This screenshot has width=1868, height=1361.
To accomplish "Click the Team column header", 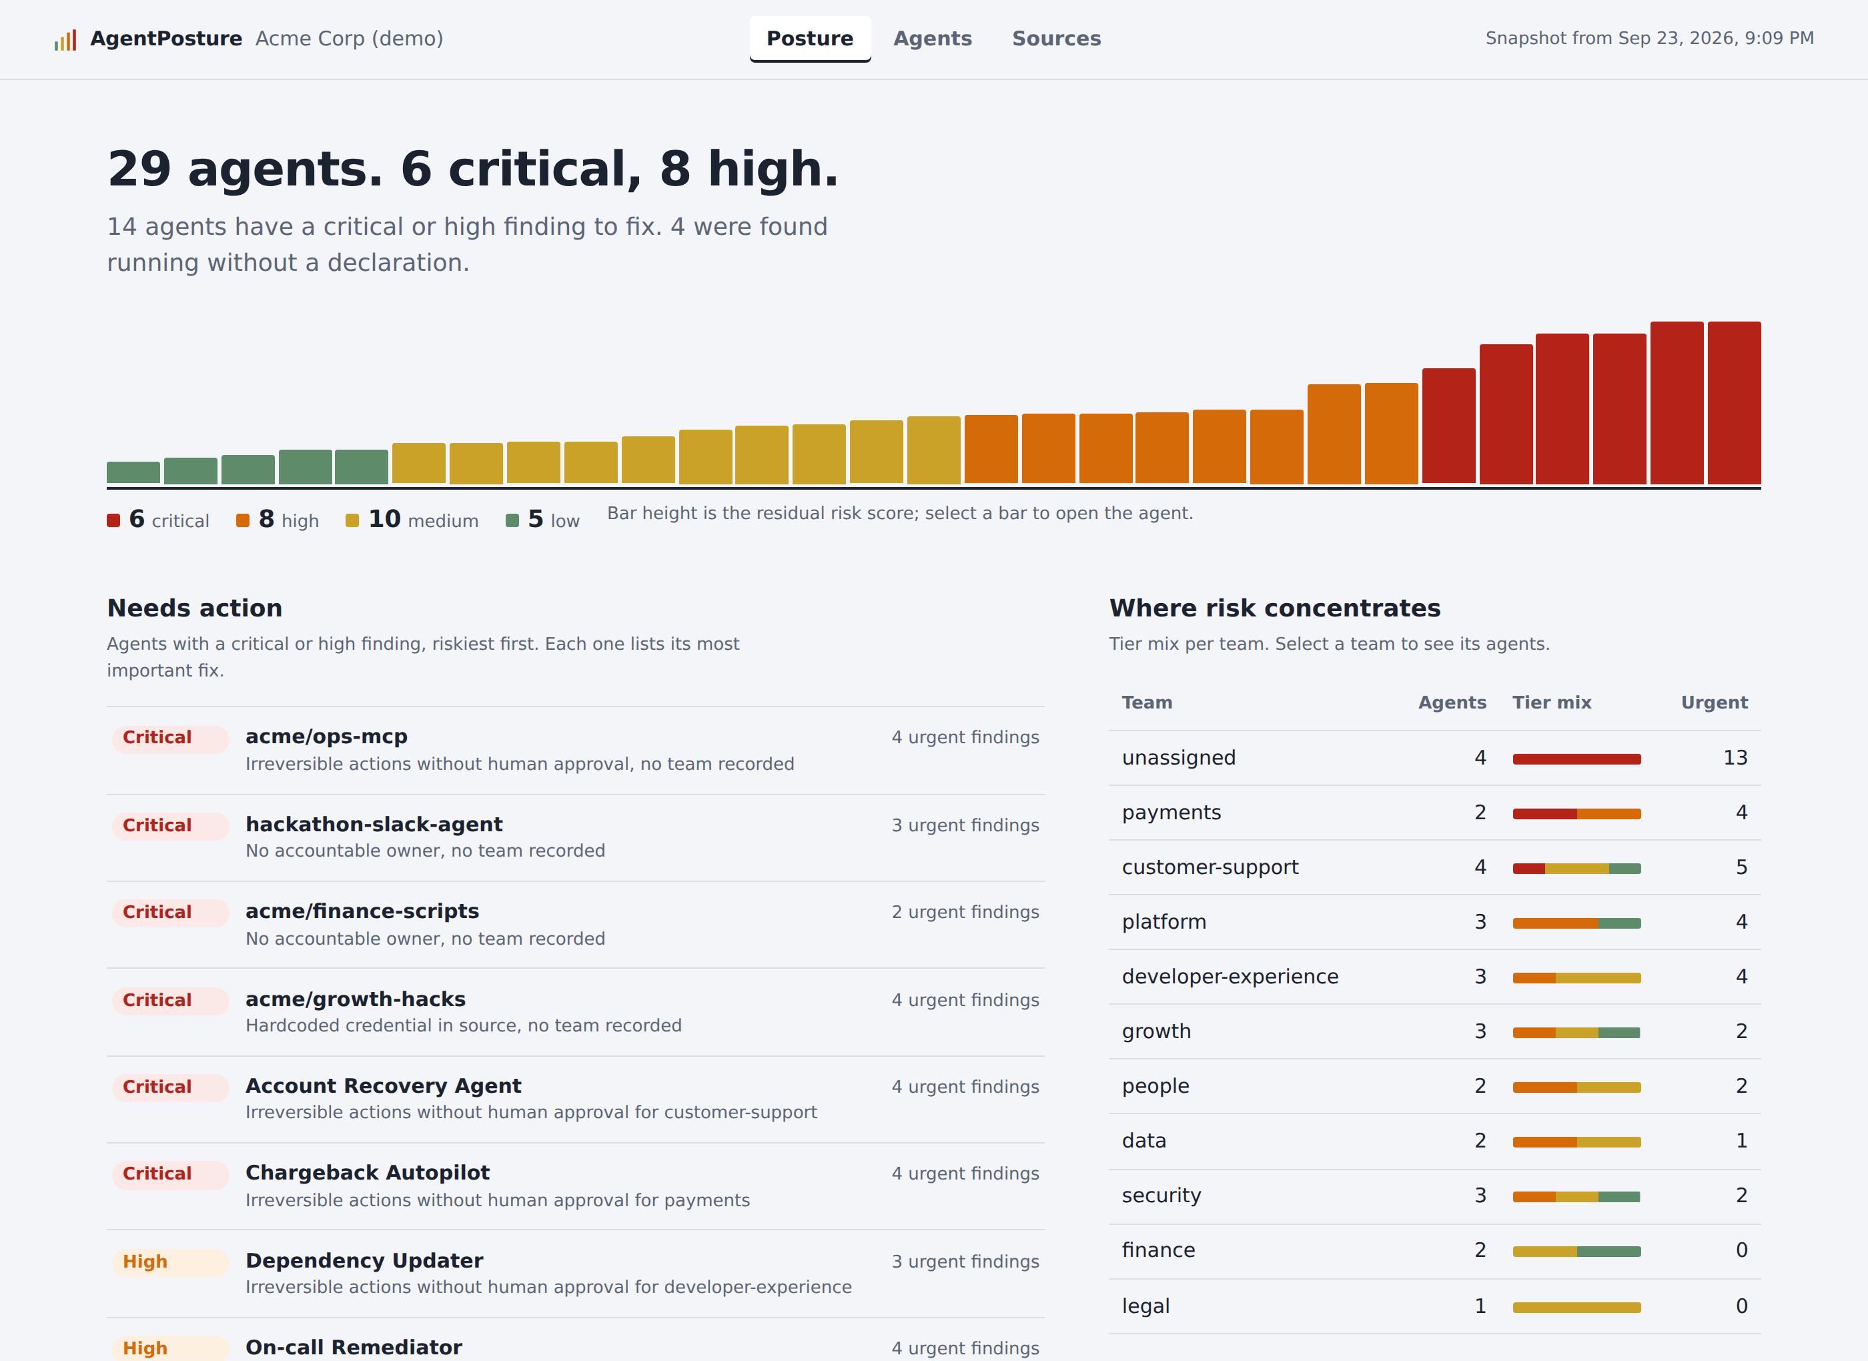I will (1147, 703).
